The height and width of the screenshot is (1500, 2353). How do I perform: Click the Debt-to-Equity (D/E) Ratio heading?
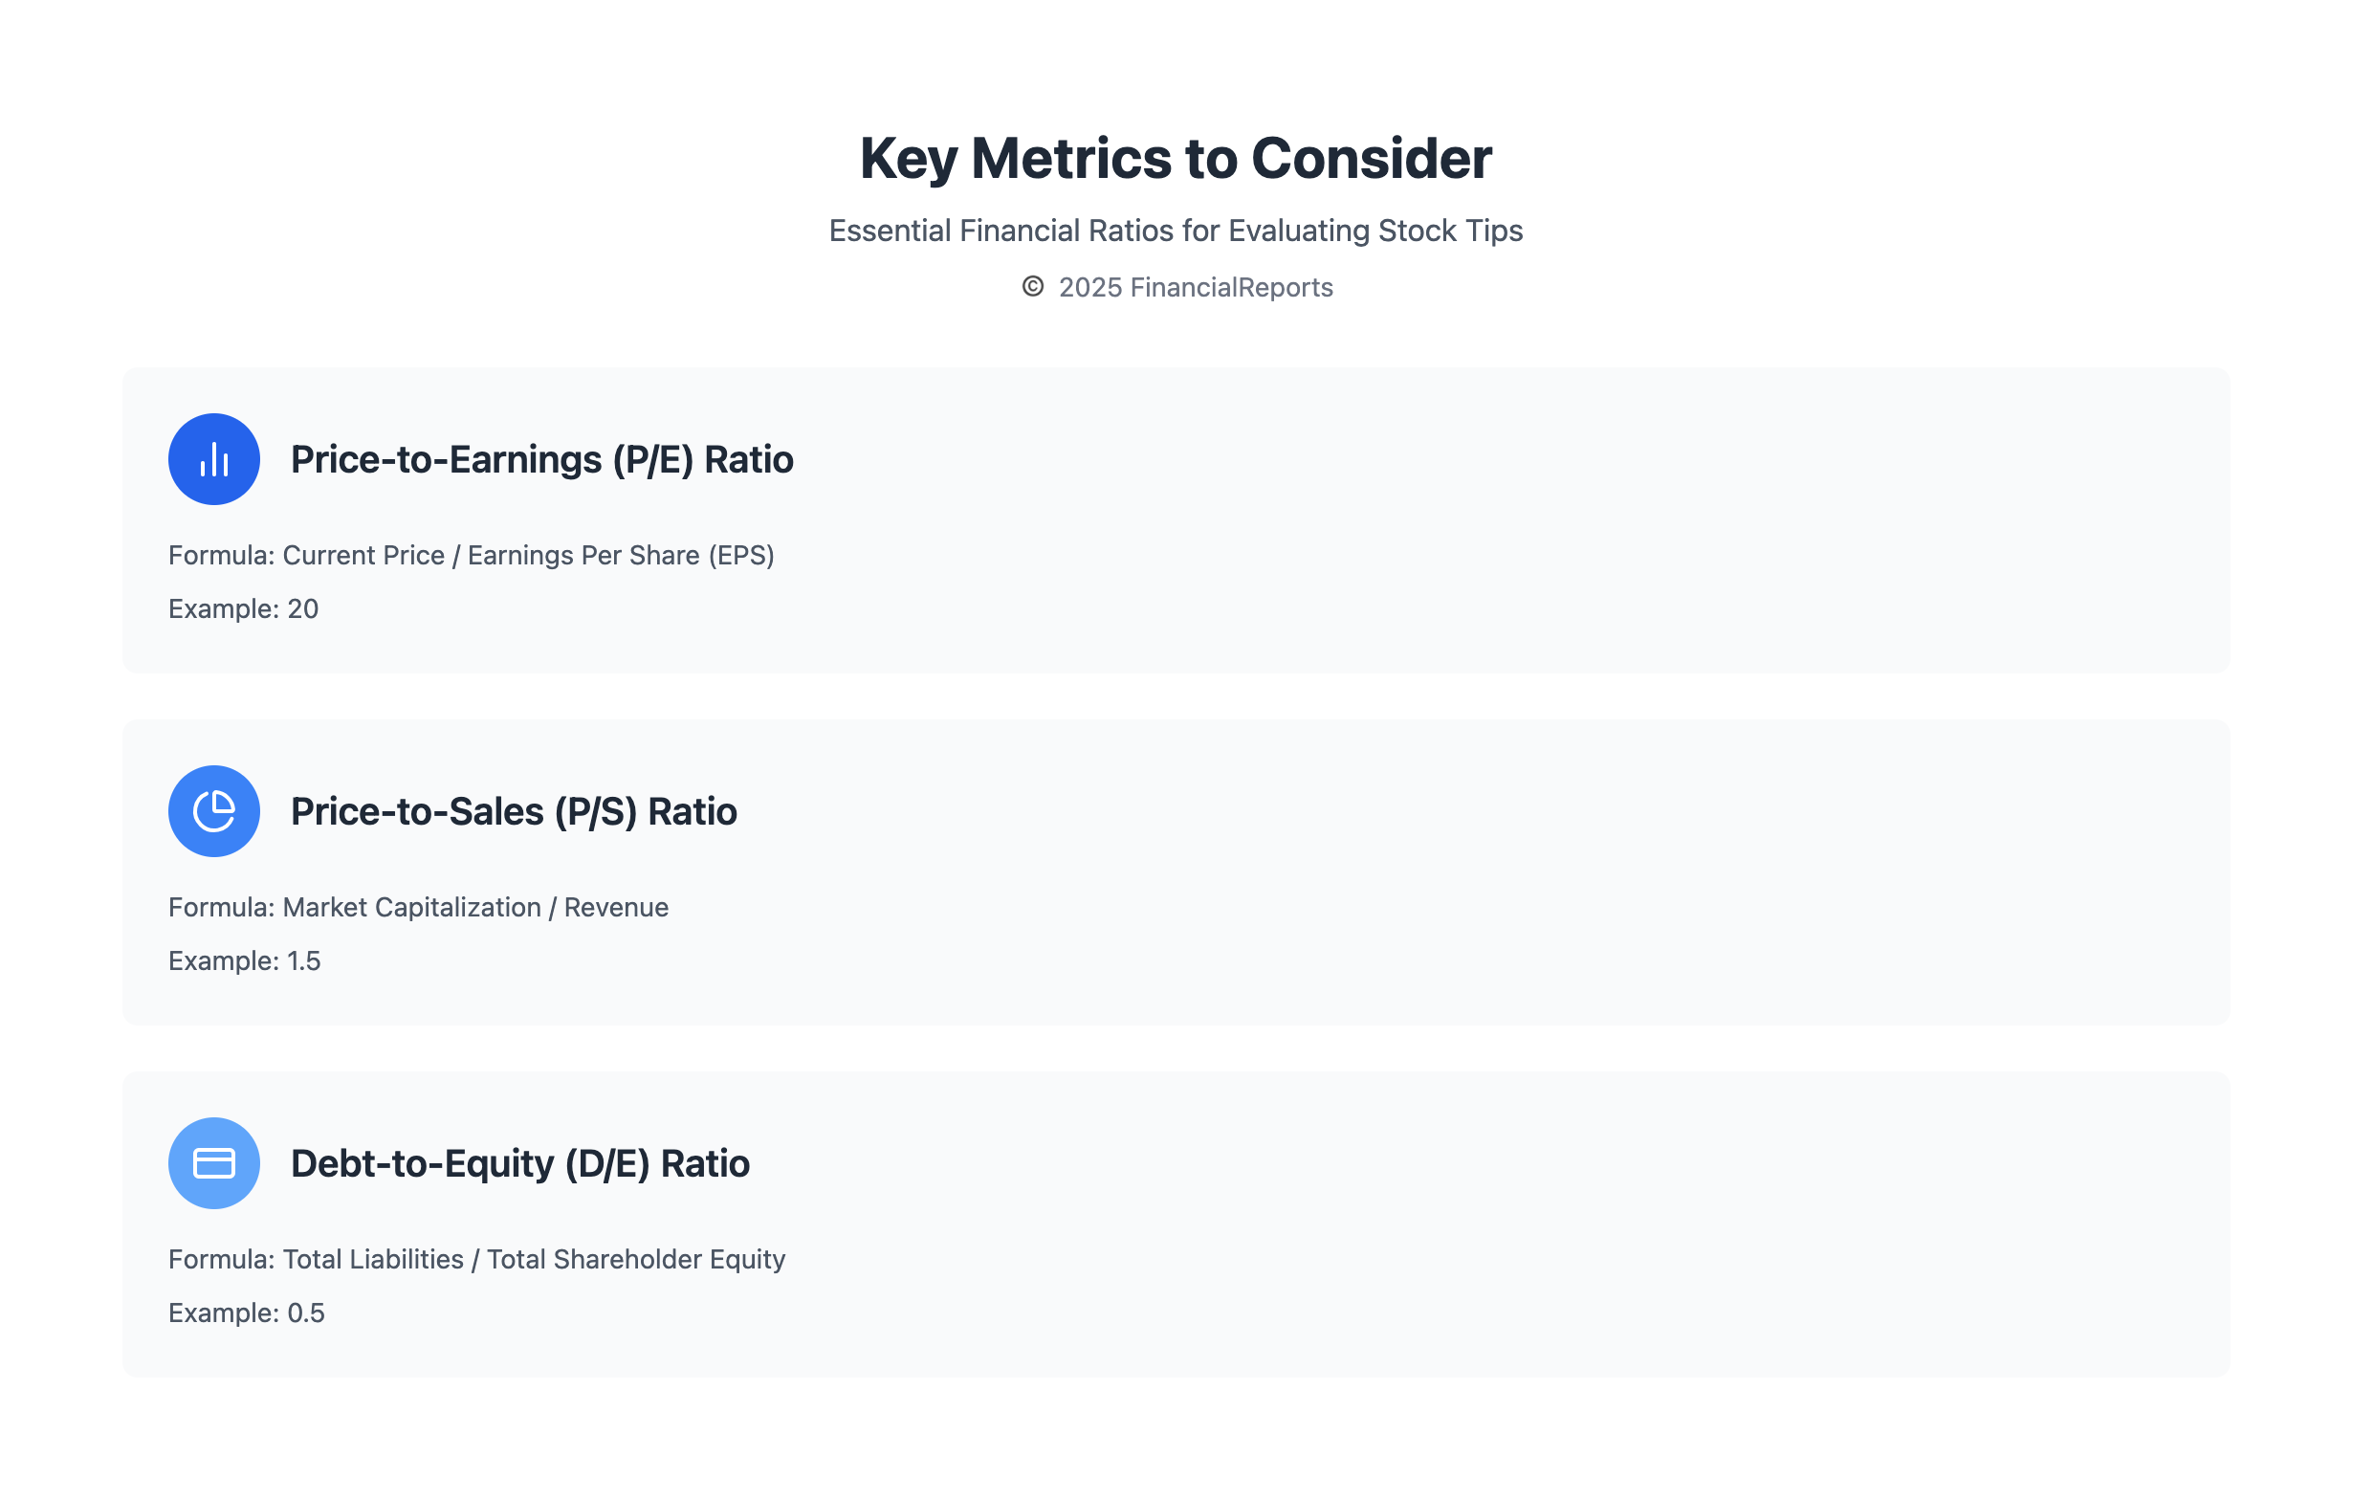(519, 1163)
